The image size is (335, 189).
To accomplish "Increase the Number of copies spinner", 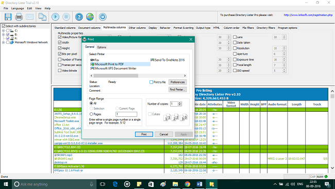I will 180,102.
